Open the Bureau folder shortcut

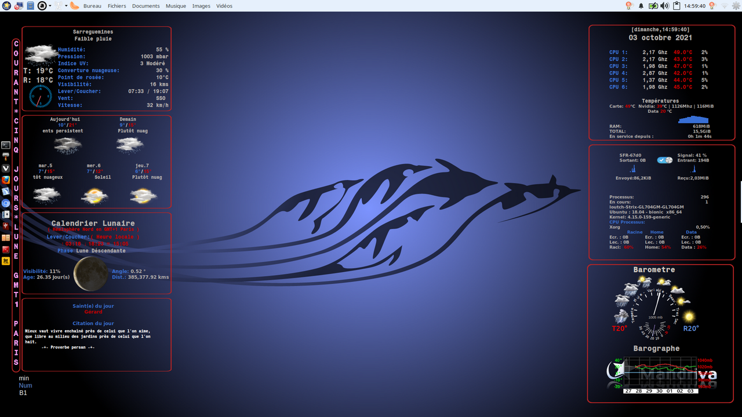point(92,6)
